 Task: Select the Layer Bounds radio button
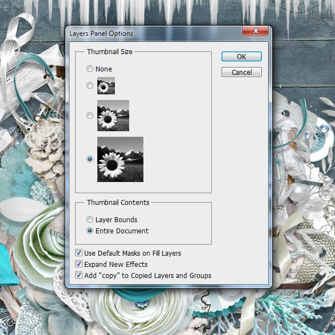(90, 219)
